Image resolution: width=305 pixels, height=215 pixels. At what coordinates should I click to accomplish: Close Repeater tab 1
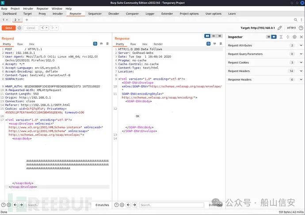pyautogui.click(x=7, y=19)
